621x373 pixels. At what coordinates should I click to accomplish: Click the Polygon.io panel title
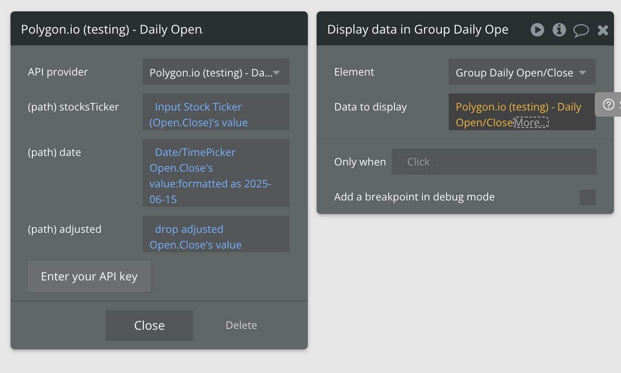(x=112, y=29)
